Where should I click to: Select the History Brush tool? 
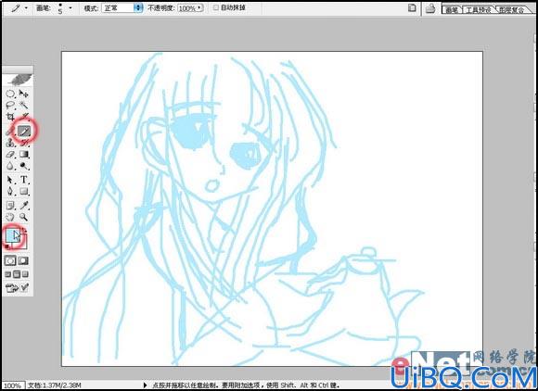(24, 143)
